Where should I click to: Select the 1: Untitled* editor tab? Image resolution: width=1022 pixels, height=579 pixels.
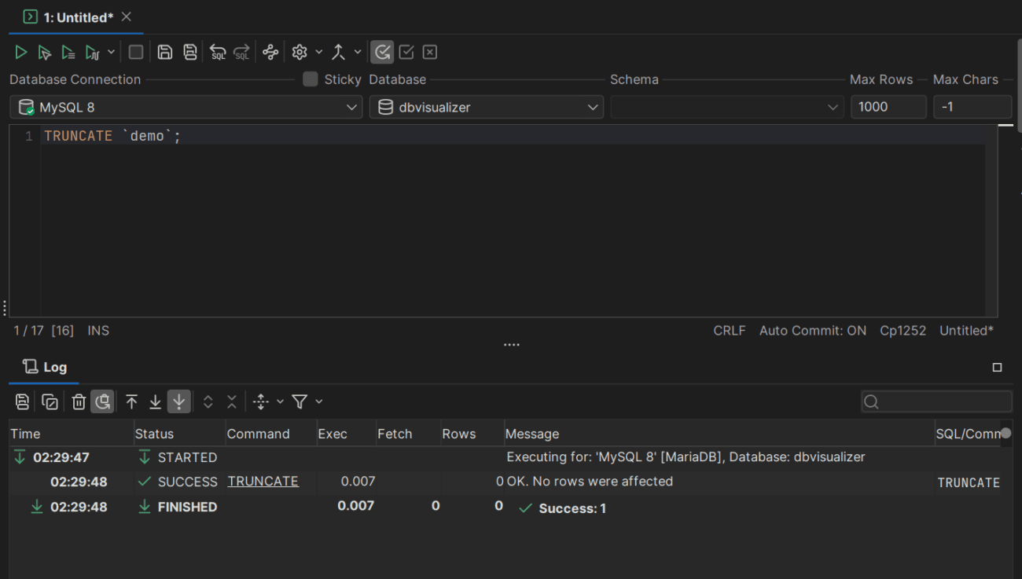tap(77, 17)
